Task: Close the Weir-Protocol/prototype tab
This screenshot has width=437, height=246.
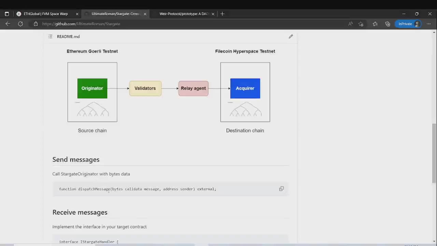Action: 213,14
